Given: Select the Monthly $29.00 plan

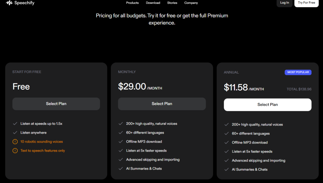Looking at the screenshot, I should click(x=162, y=104).
